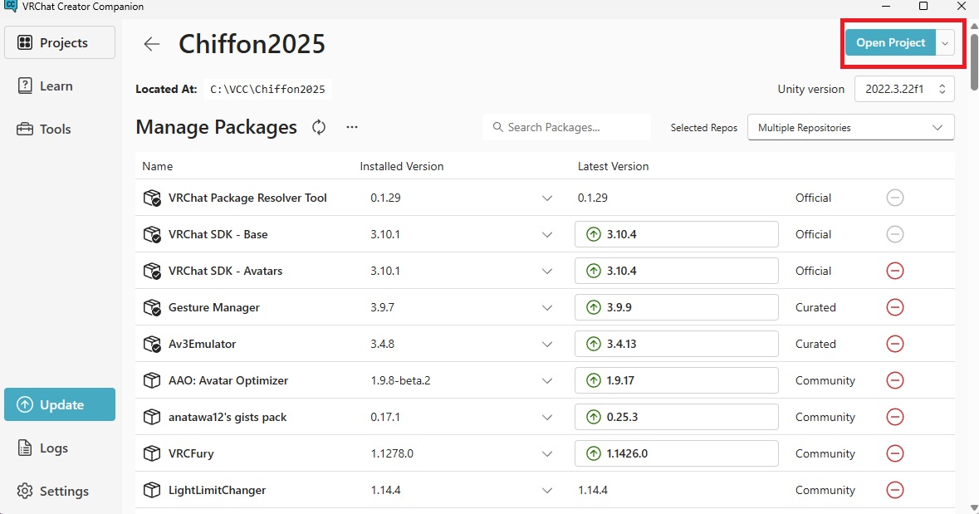Open the Logs section in sidebar
The image size is (979, 514).
(x=60, y=448)
